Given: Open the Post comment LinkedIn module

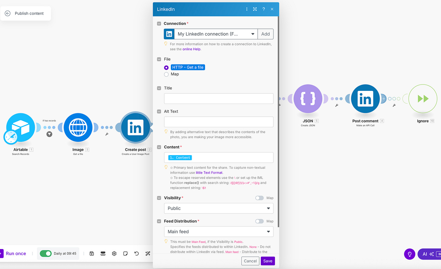Looking at the screenshot, I should [x=365, y=99].
